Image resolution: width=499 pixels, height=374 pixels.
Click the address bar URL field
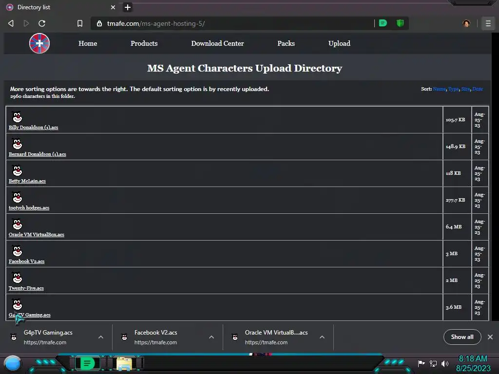click(235, 23)
